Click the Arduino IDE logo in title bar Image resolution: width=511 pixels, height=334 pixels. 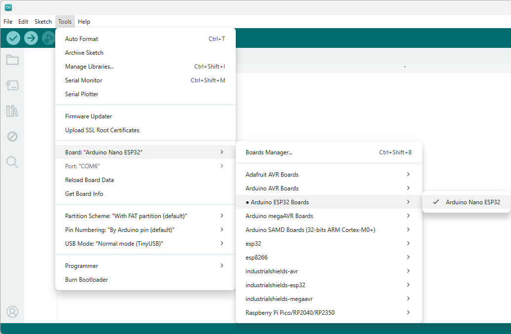8,7
